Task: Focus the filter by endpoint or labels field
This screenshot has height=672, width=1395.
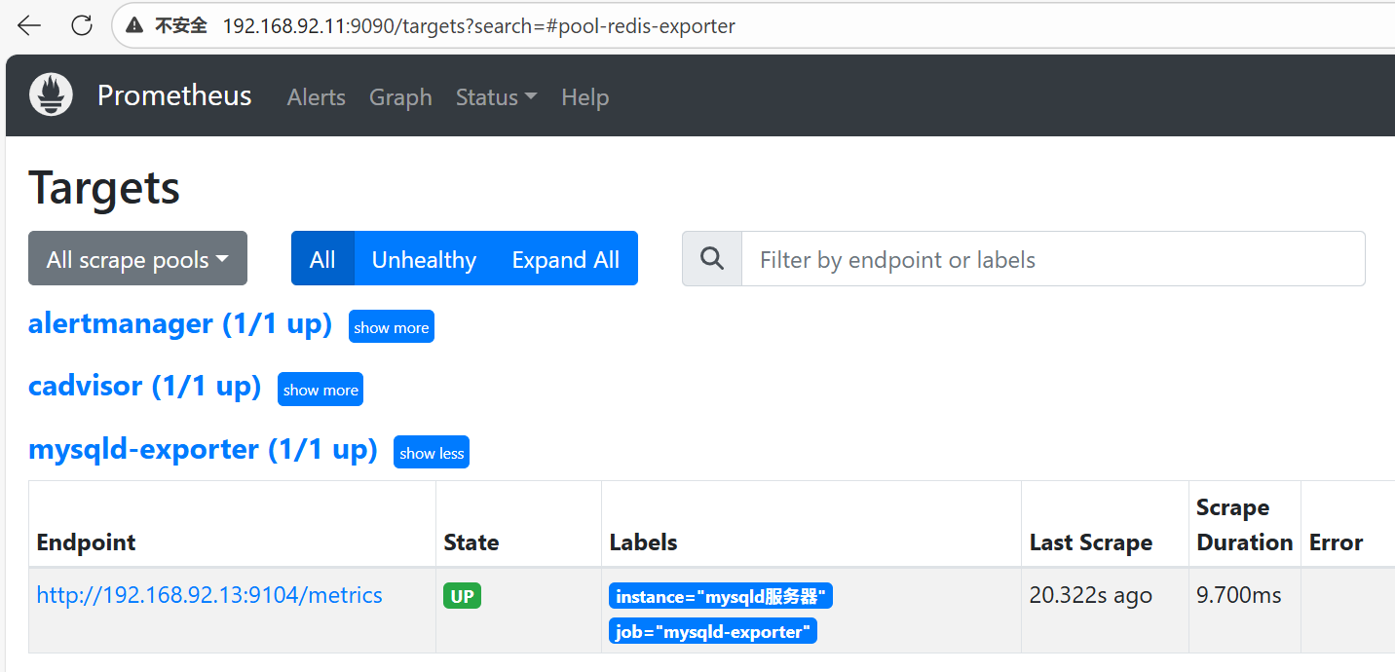Action: tap(1053, 258)
